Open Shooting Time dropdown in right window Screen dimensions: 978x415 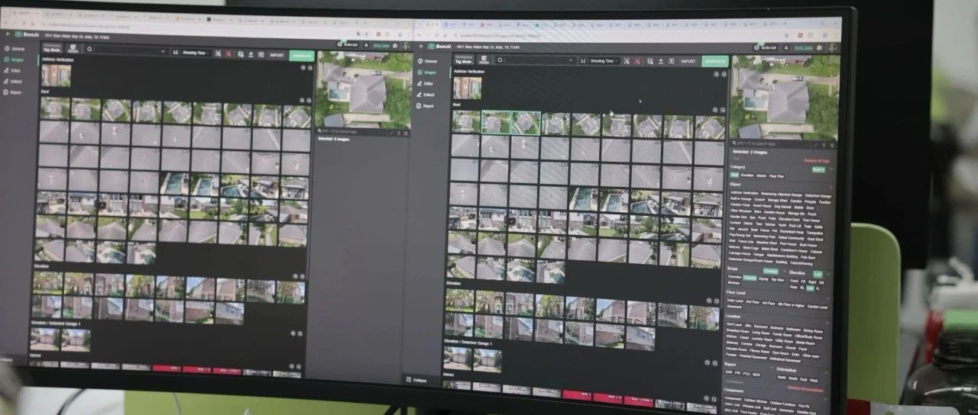pos(604,61)
